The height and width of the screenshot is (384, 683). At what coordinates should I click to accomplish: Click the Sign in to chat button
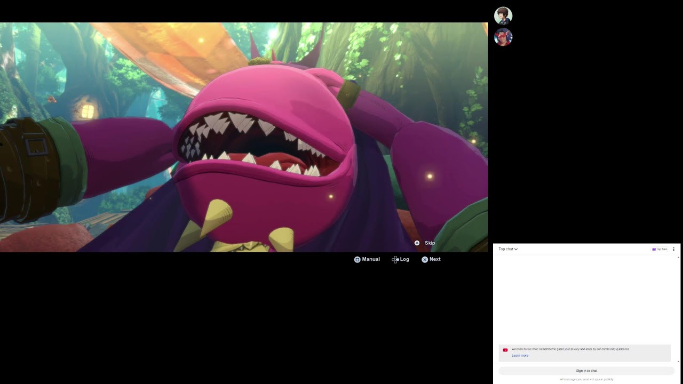(x=586, y=371)
